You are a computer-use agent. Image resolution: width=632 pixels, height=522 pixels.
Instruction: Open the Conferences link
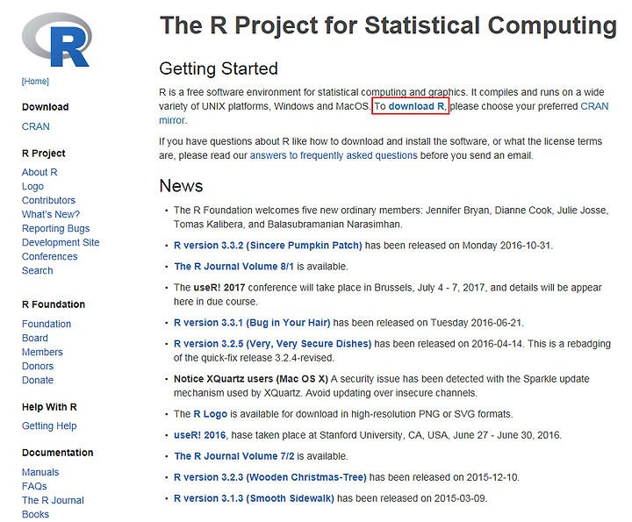(49, 256)
